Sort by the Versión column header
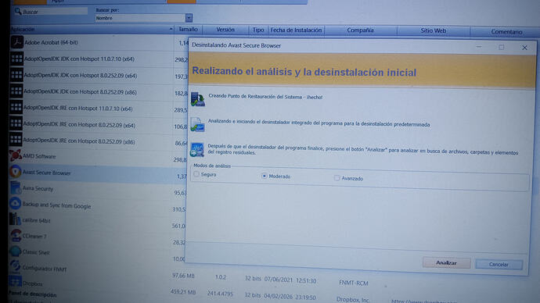The image size is (540, 303). [x=225, y=30]
